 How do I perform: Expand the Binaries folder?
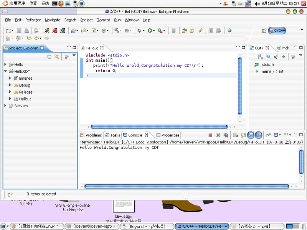pos(10,78)
